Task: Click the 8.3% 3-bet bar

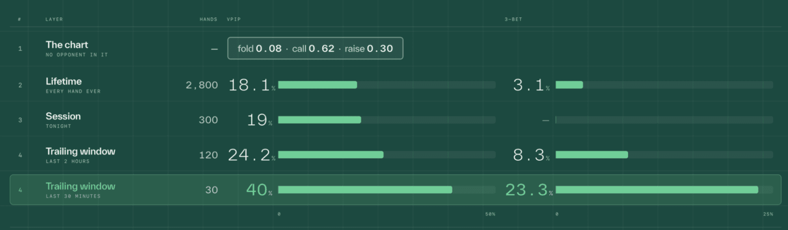Action: pos(664,155)
